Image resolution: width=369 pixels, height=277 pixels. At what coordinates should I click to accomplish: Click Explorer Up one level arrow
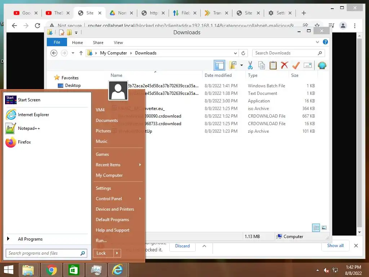(x=81, y=53)
